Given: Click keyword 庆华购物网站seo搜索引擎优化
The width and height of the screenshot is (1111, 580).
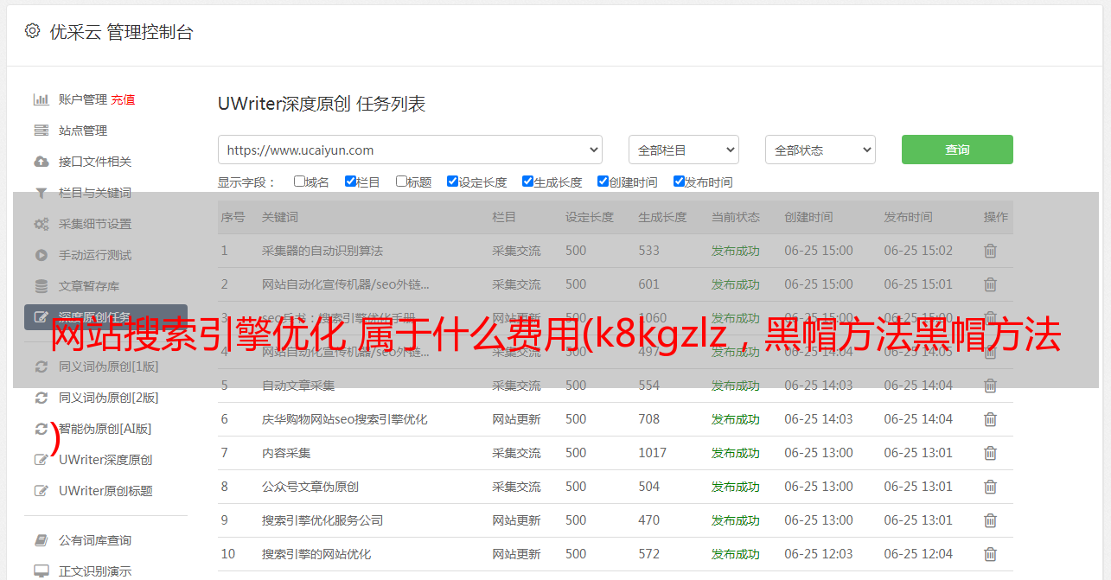Looking at the screenshot, I should [x=345, y=419].
